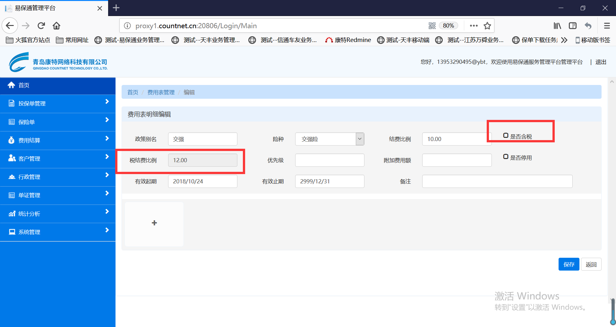The image size is (616, 327).
Task: Reset the 80% zoom level badge
Action: click(x=448, y=26)
